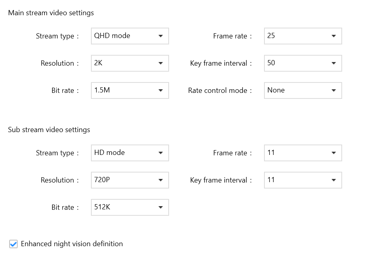The width and height of the screenshot is (371, 267).
Task: Click the arrow on the QHD mode dropdown
Action: click(x=161, y=36)
